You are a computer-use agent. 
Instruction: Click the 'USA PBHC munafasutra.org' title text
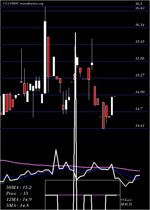click(x=23, y=4)
